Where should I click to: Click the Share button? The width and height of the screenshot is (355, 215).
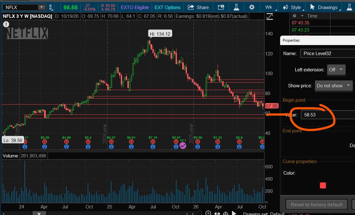click(198, 8)
